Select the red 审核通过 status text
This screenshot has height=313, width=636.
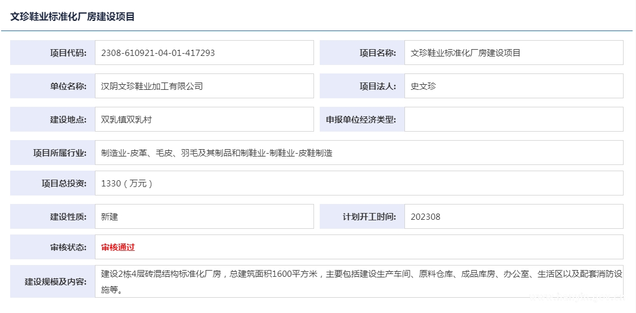pyautogui.click(x=118, y=247)
